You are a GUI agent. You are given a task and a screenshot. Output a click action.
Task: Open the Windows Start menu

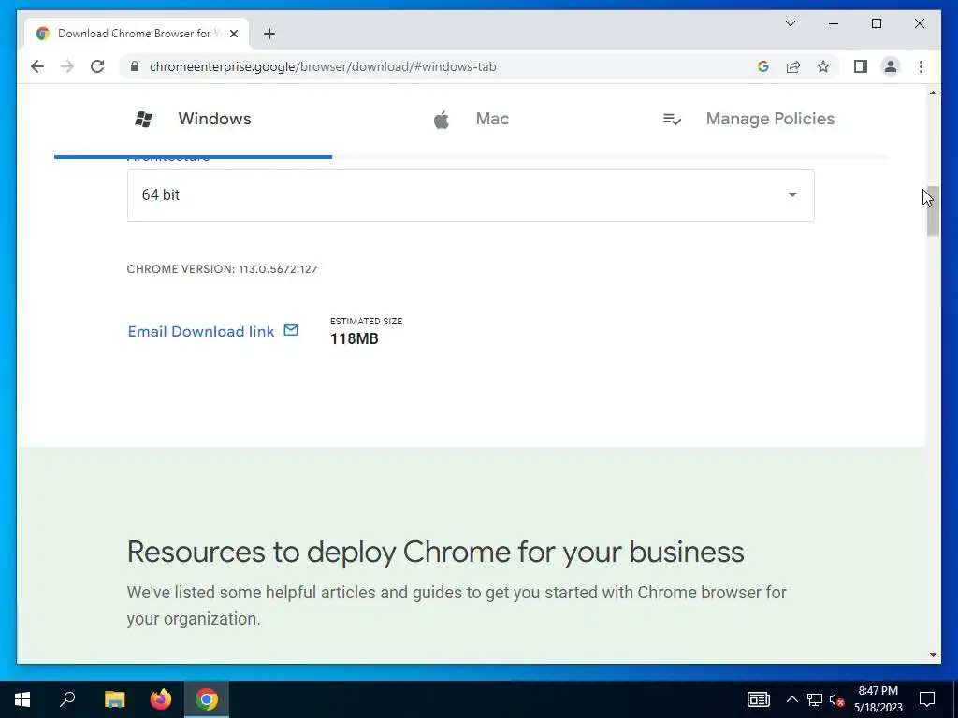(22, 699)
